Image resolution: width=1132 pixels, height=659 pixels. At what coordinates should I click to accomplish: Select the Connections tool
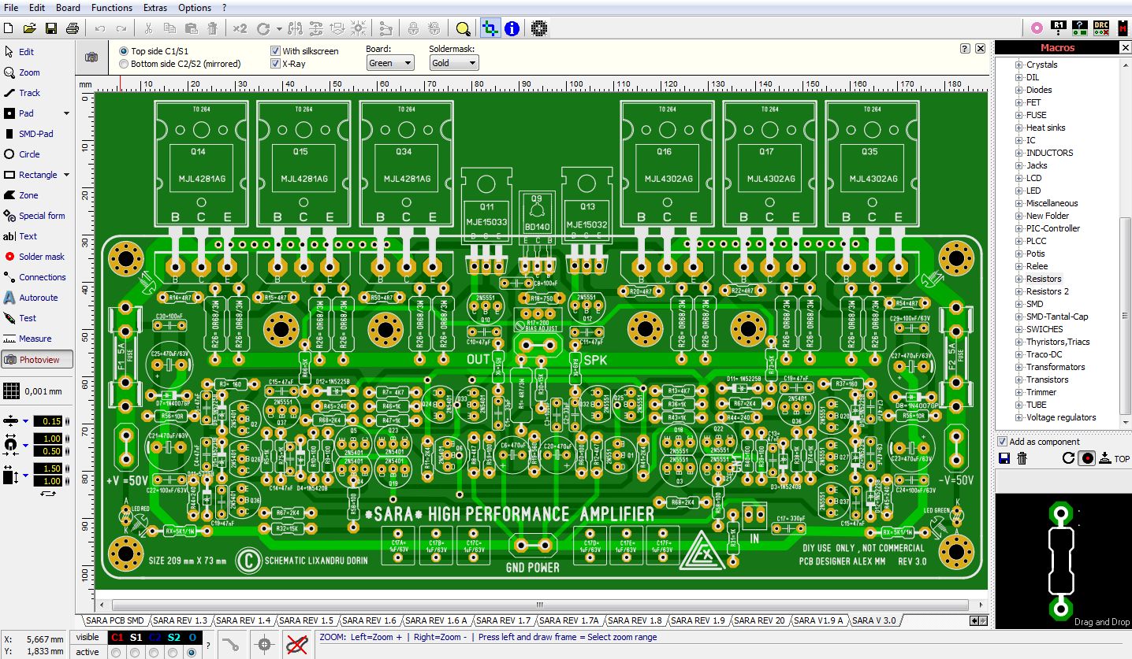(x=35, y=277)
